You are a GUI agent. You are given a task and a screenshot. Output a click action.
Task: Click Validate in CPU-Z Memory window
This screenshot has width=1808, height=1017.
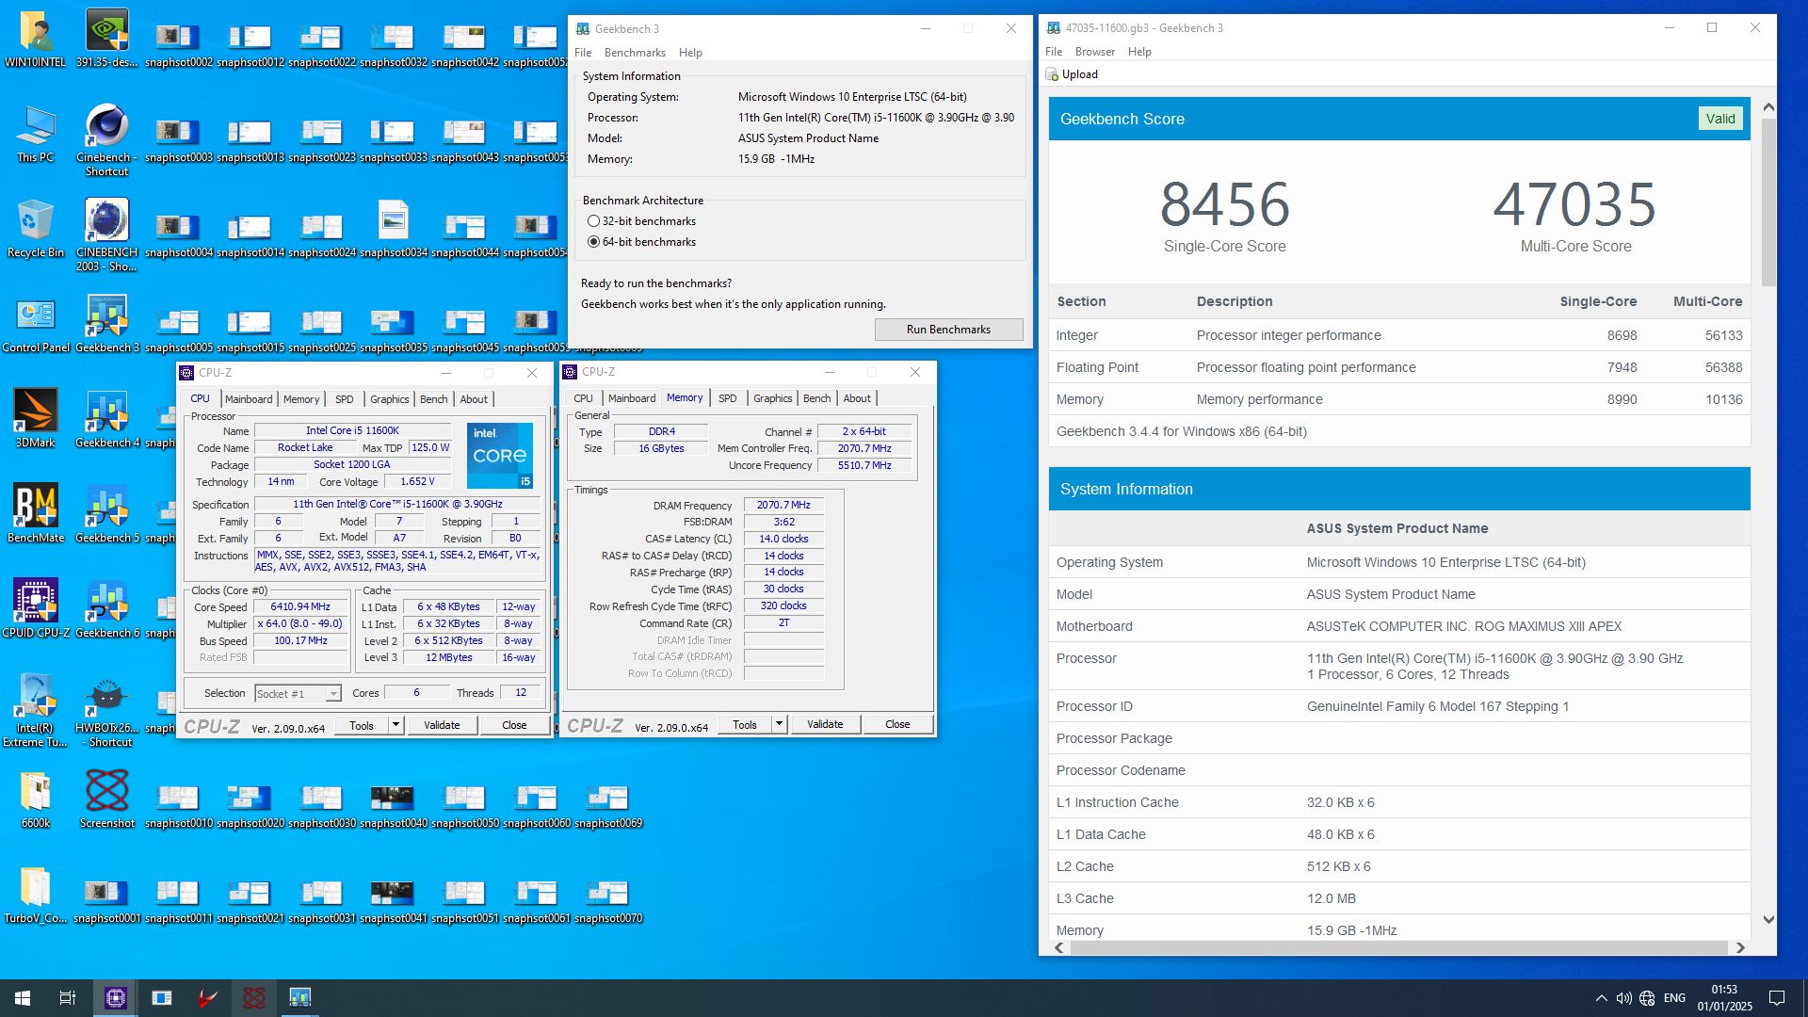pyautogui.click(x=825, y=724)
